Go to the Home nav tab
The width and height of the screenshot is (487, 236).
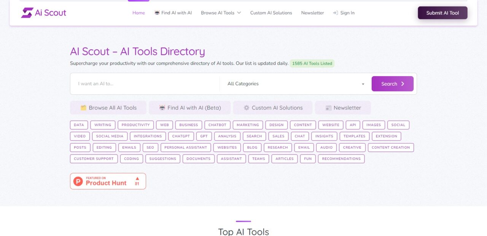point(138,13)
